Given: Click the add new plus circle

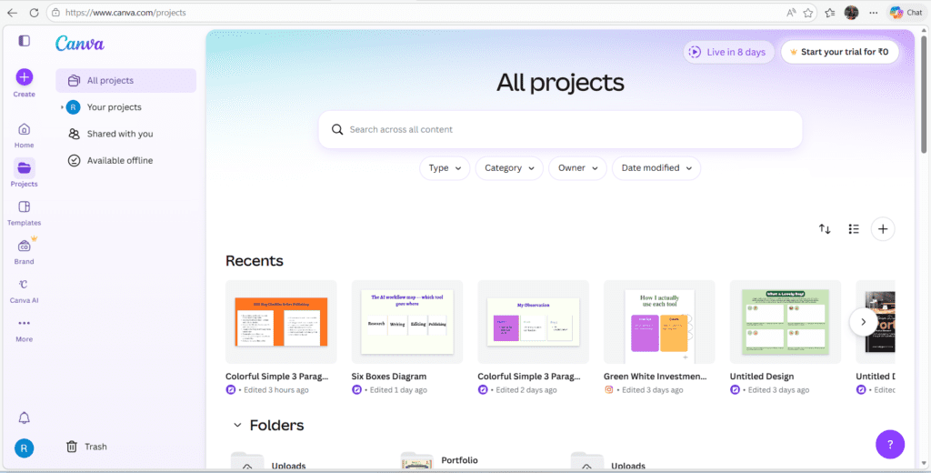Looking at the screenshot, I should [883, 229].
